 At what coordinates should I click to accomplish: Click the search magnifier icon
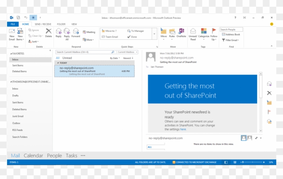113,52
